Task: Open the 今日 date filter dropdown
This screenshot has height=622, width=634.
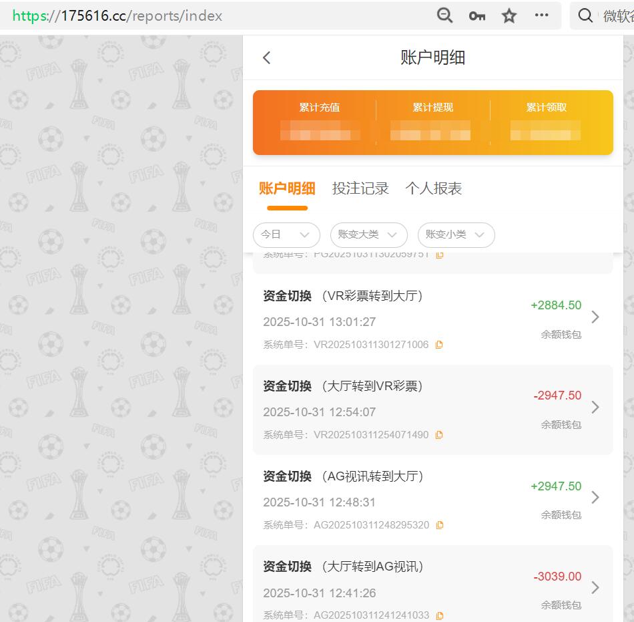Action: click(x=286, y=235)
